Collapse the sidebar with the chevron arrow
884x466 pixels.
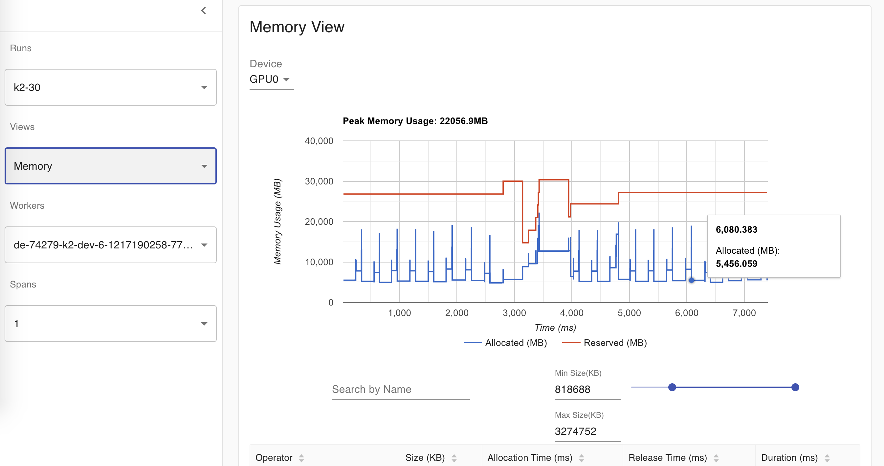[x=204, y=11]
